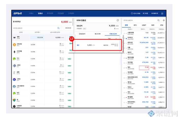The height and width of the screenshot is (117, 178).
Task: Click the market panel search magnifier
Action: 159,20
